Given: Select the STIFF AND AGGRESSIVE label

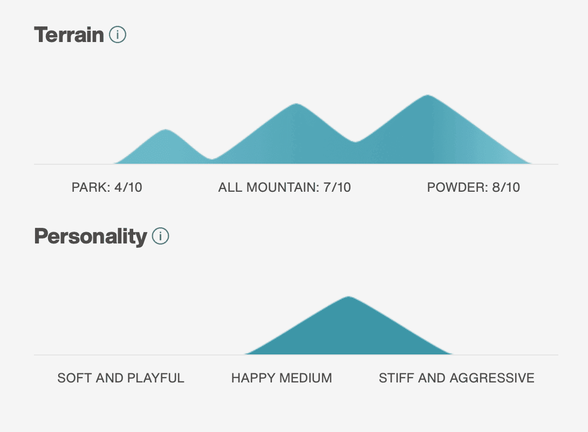Looking at the screenshot, I should pos(456,378).
